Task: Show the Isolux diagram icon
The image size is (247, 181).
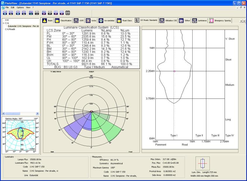Action: point(88,20)
